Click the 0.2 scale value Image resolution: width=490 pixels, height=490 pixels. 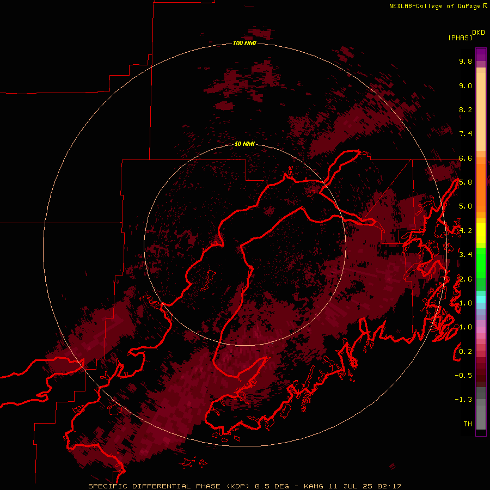(465, 352)
